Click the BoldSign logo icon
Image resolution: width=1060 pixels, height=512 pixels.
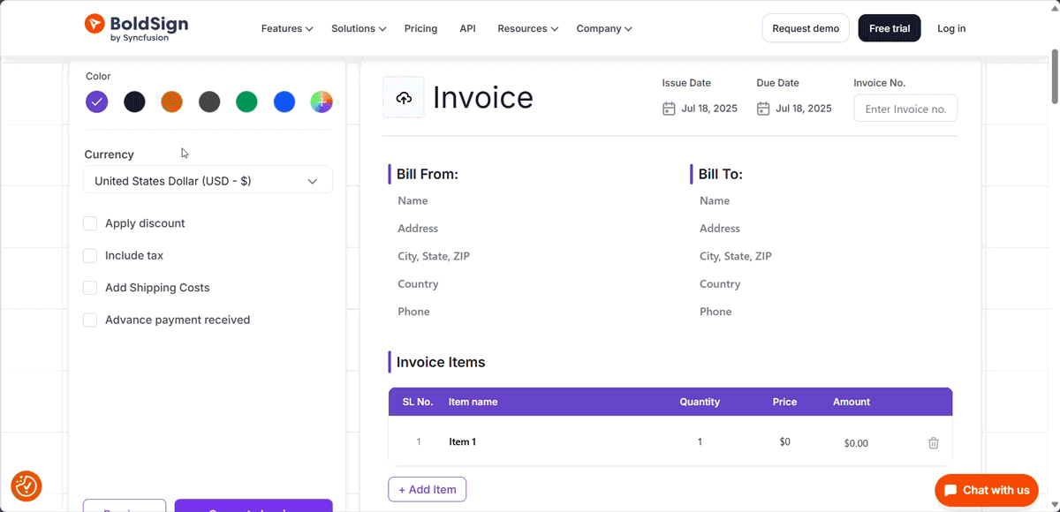click(95, 24)
